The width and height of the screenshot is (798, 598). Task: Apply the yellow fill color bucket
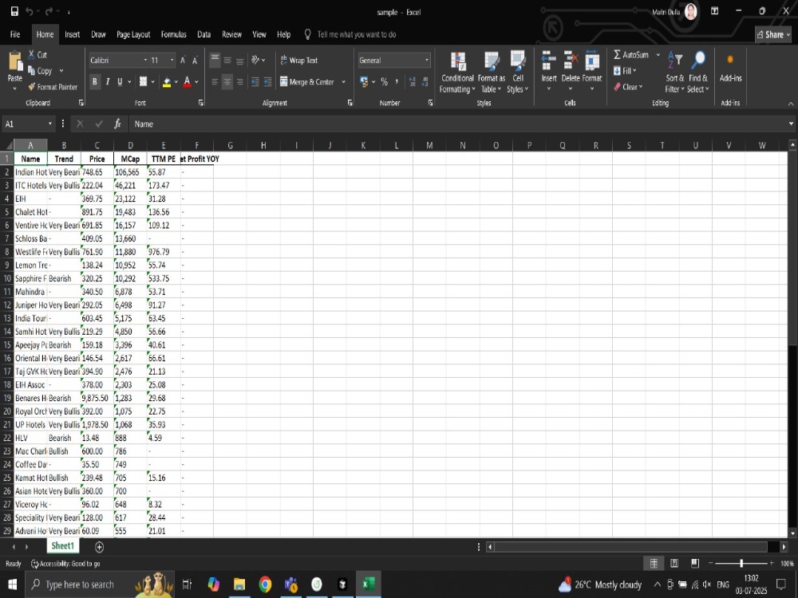(x=167, y=82)
